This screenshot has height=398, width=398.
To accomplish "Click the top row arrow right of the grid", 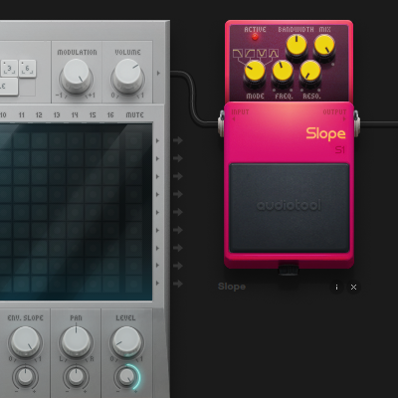I will [158, 141].
